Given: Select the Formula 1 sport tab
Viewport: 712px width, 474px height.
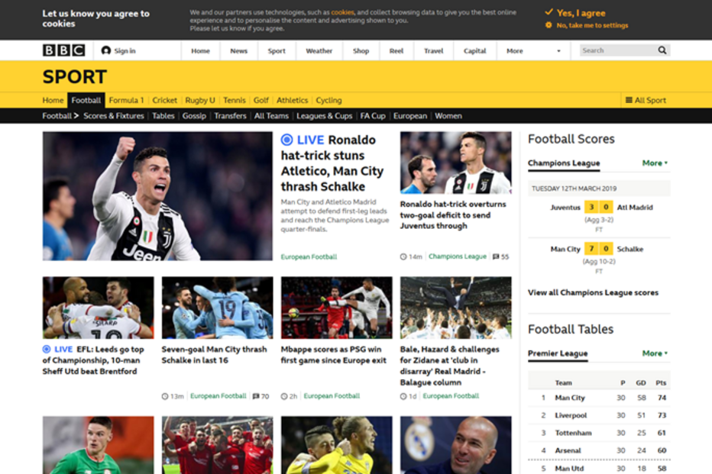Looking at the screenshot, I should click(x=126, y=100).
